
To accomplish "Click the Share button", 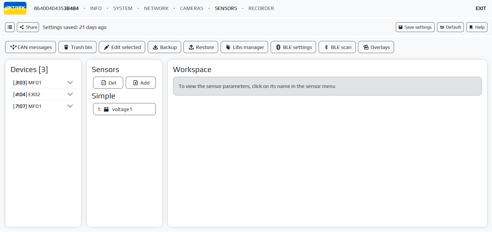I will pyautogui.click(x=28, y=27).
